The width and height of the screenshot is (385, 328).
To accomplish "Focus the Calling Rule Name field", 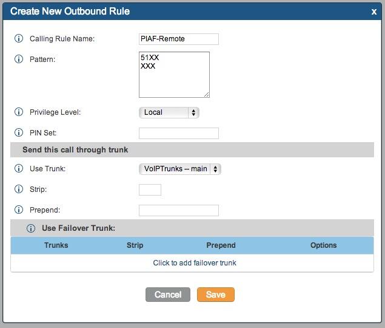I will click(179, 39).
